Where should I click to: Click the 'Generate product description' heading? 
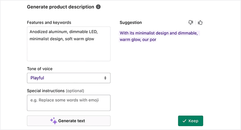[61, 7]
